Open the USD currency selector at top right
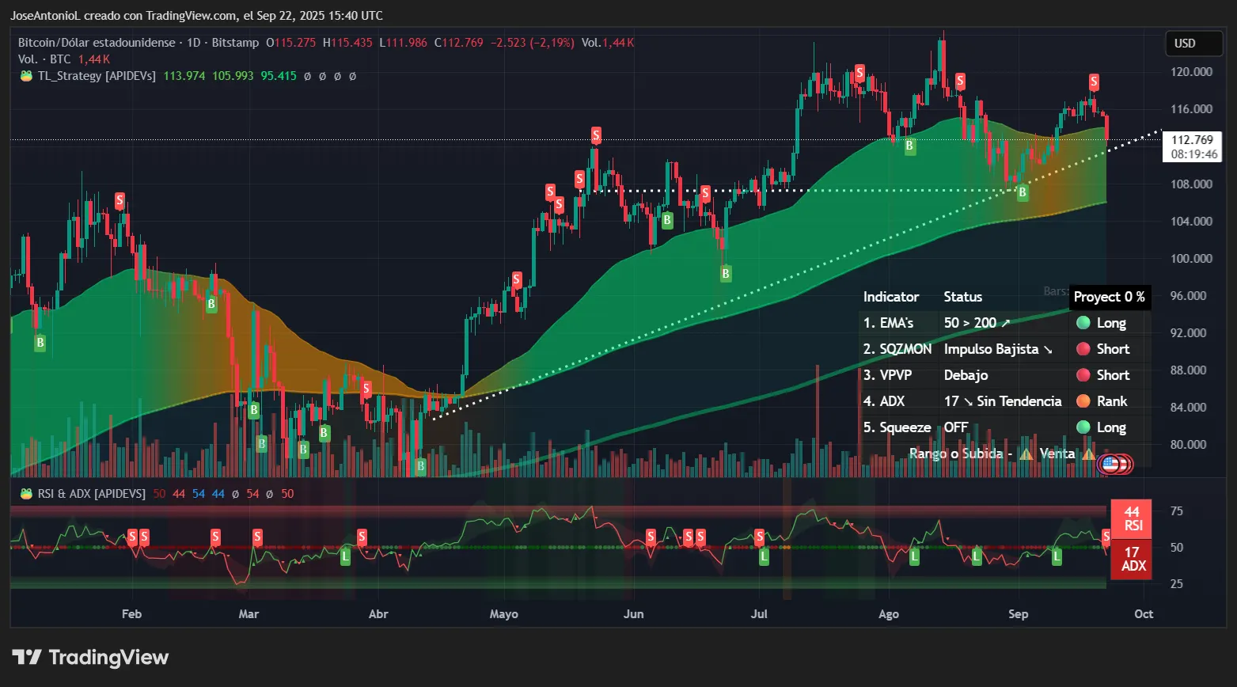Image resolution: width=1237 pixels, height=687 pixels. [1193, 44]
